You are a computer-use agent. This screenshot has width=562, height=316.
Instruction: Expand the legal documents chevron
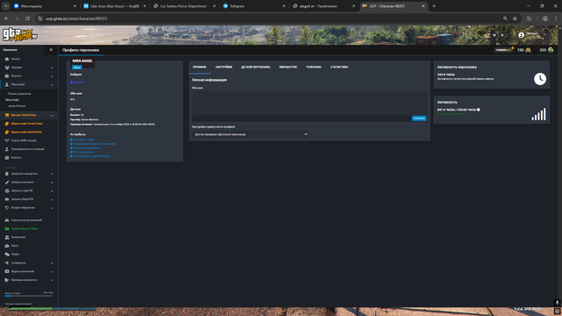[x=52, y=280]
